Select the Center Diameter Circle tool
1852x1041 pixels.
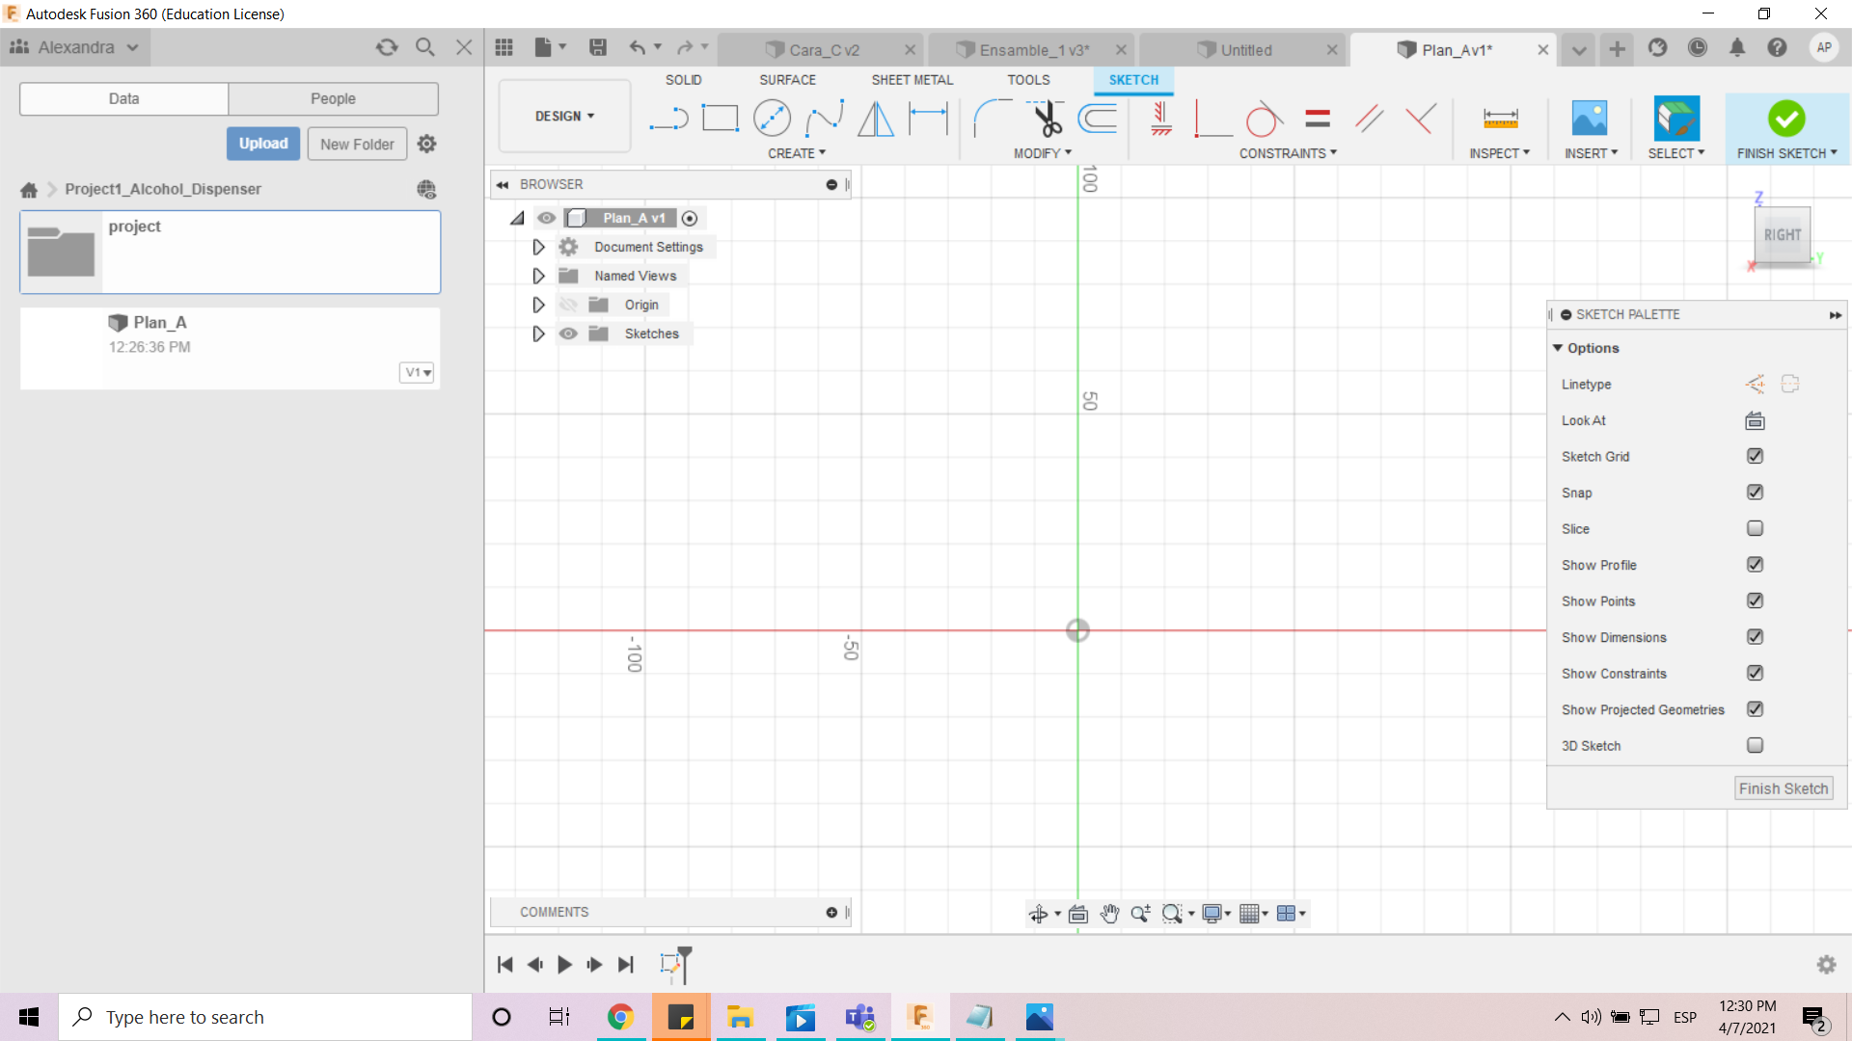772,119
